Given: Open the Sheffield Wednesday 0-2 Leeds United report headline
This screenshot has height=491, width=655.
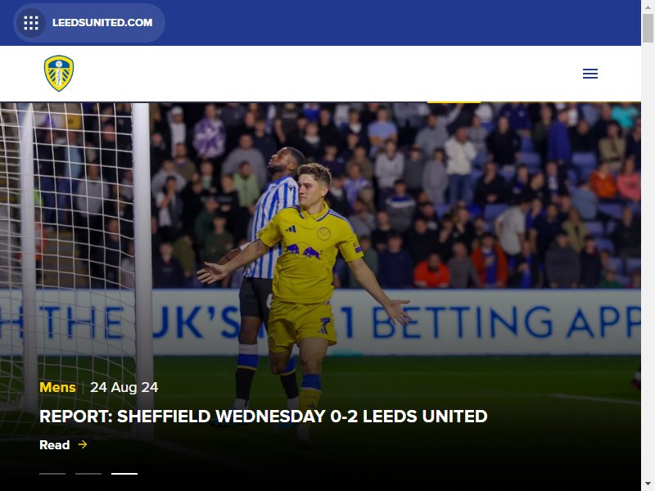Looking at the screenshot, I should pyautogui.click(x=263, y=417).
